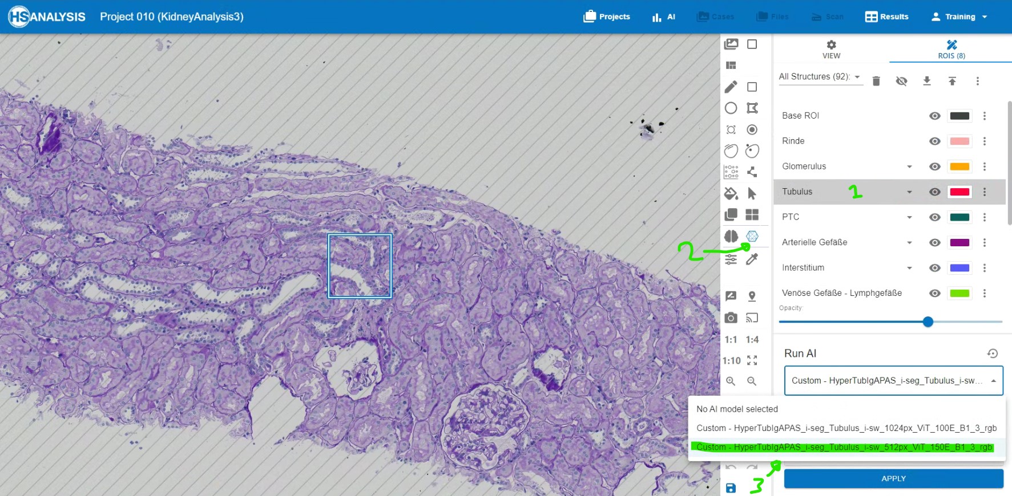Choose the paint bucket fill tool
1012x496 pixels.
click(731, 194)
